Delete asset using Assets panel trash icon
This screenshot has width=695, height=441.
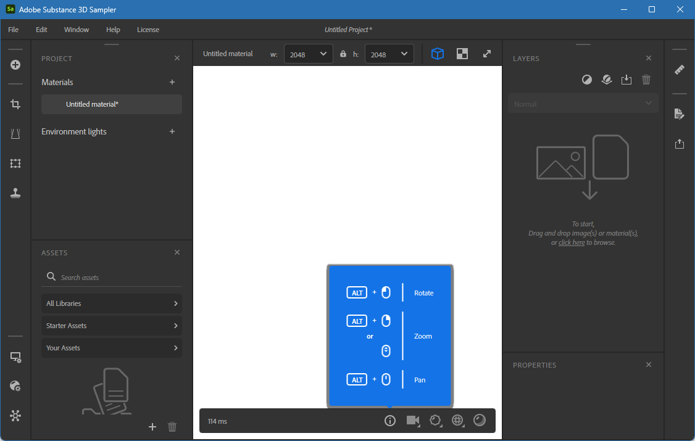[172, 427]
